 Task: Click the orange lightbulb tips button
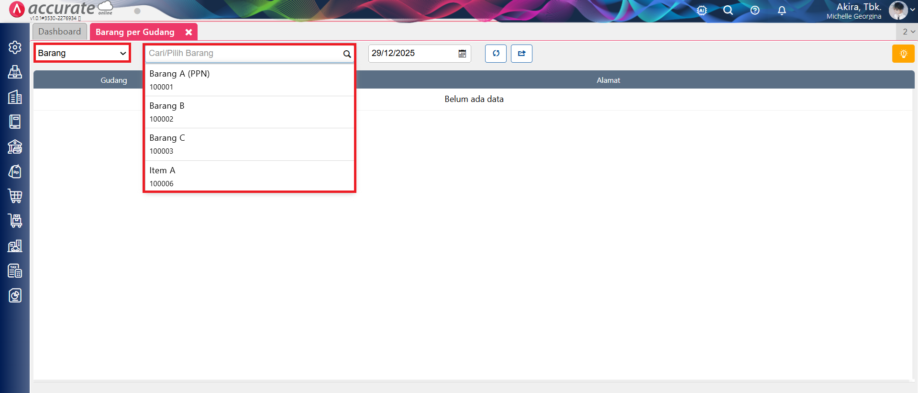[x=903, y=54]
